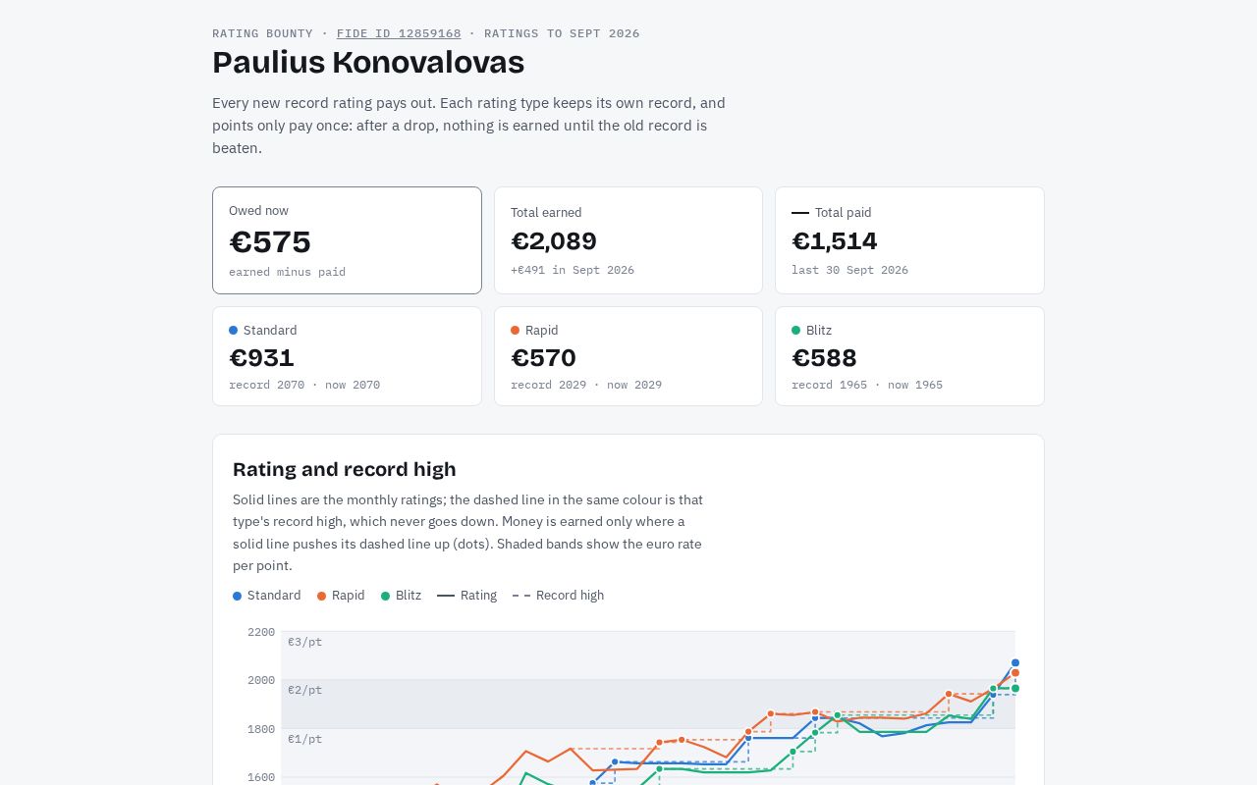Click the 2000 y-axis label

(x=261, y=680)
